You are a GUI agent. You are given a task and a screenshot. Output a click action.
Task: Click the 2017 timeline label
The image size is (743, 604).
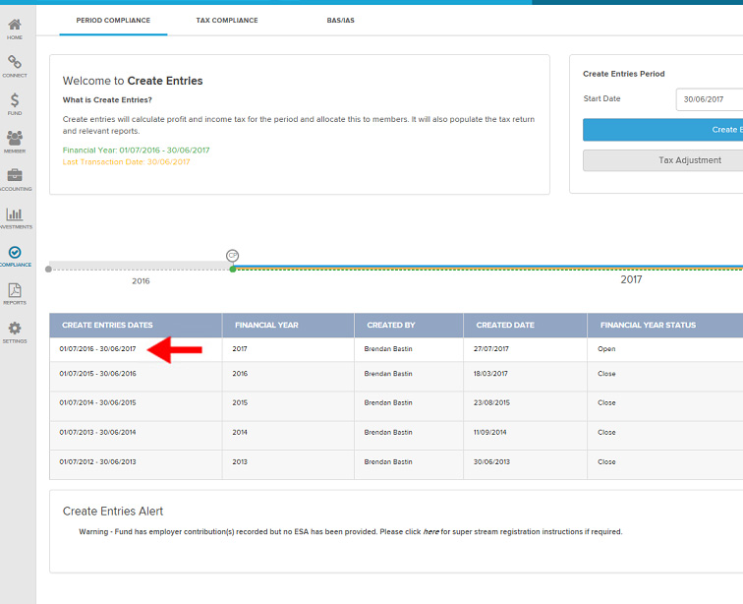pos(631,279)
